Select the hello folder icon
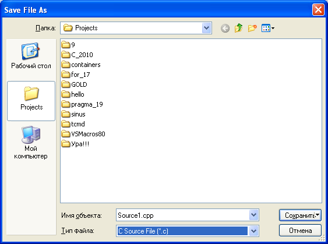This screenshot has height=244, width=328. [x=66, y=94]
